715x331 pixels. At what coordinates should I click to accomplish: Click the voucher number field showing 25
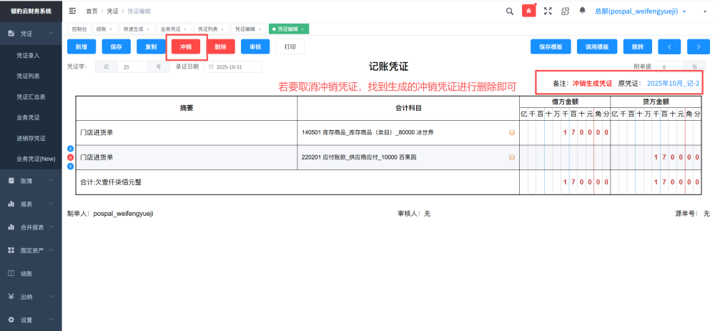(132, 67)
